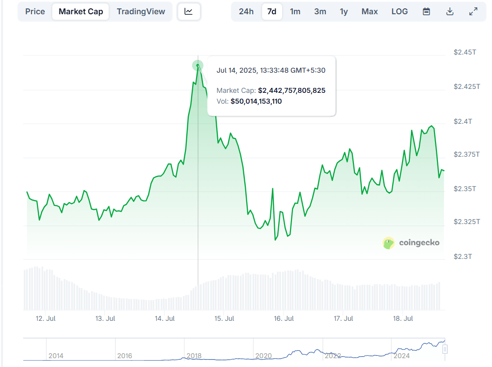
Task: Select the 7d time range
Action: point(272,11)
